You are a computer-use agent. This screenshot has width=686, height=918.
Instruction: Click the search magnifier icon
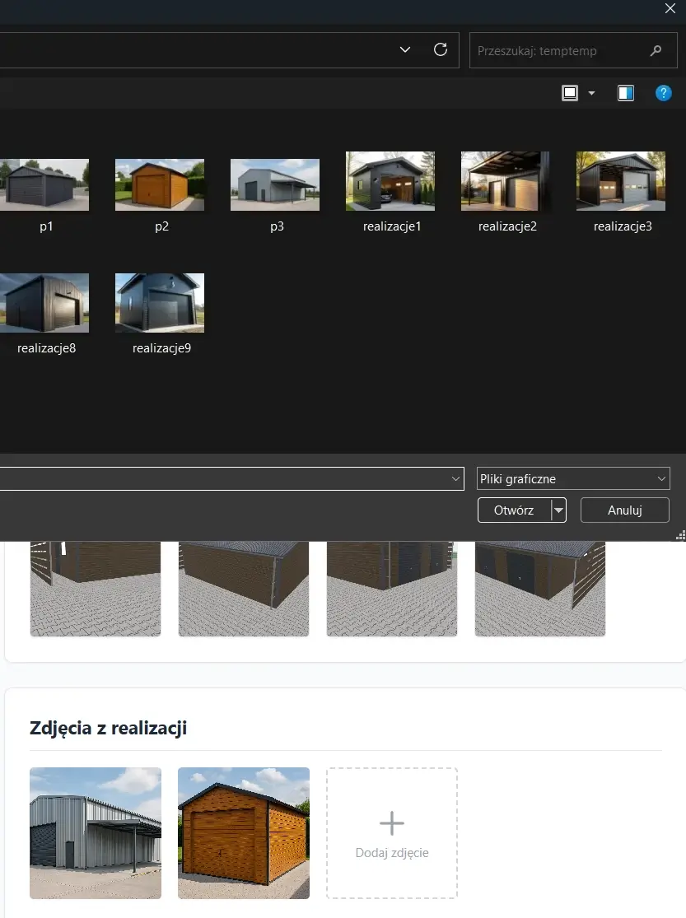point(656,51)
